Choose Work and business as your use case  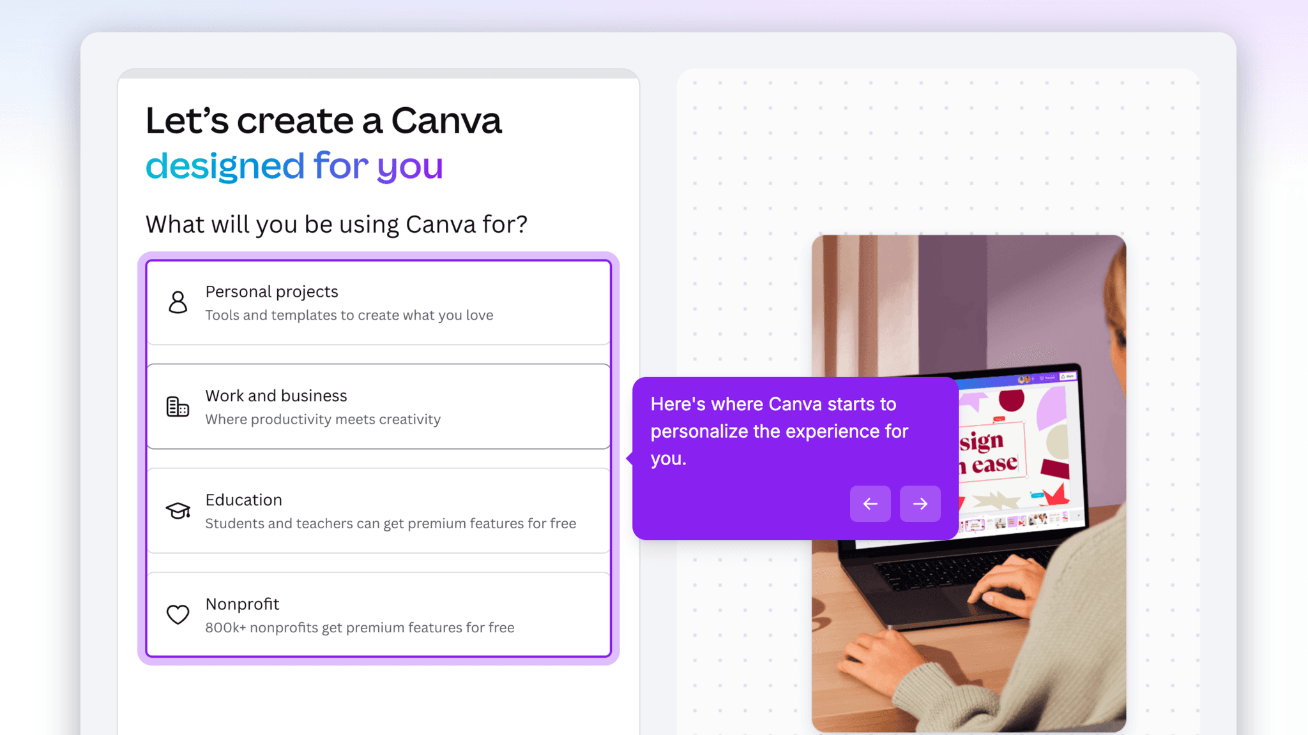pos(378,406)
